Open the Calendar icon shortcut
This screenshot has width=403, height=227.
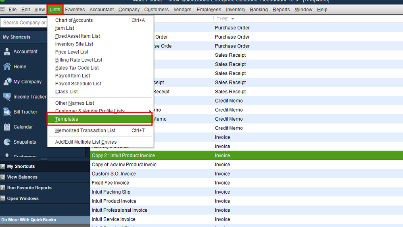coord(7,127)
